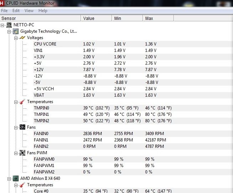This screenshot has height=193, width=233.
Task: Collapse the Gigabyte Technology node
Action: [x=9, y=32]
